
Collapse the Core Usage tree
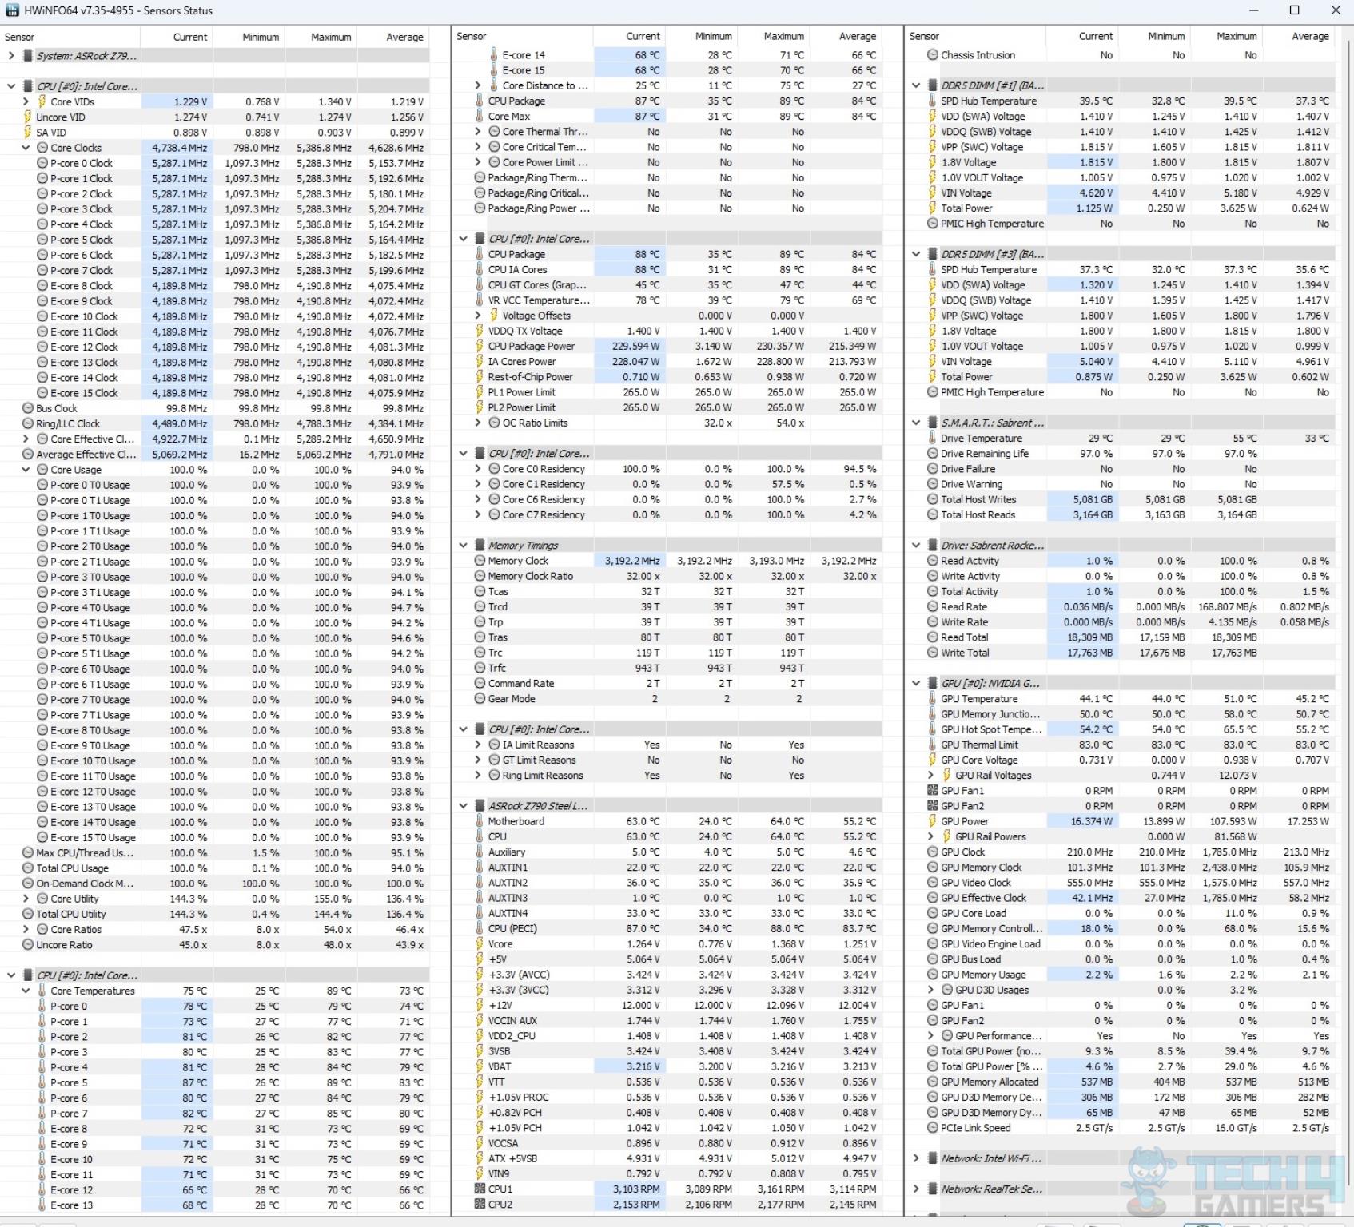[x=26, y=470]
